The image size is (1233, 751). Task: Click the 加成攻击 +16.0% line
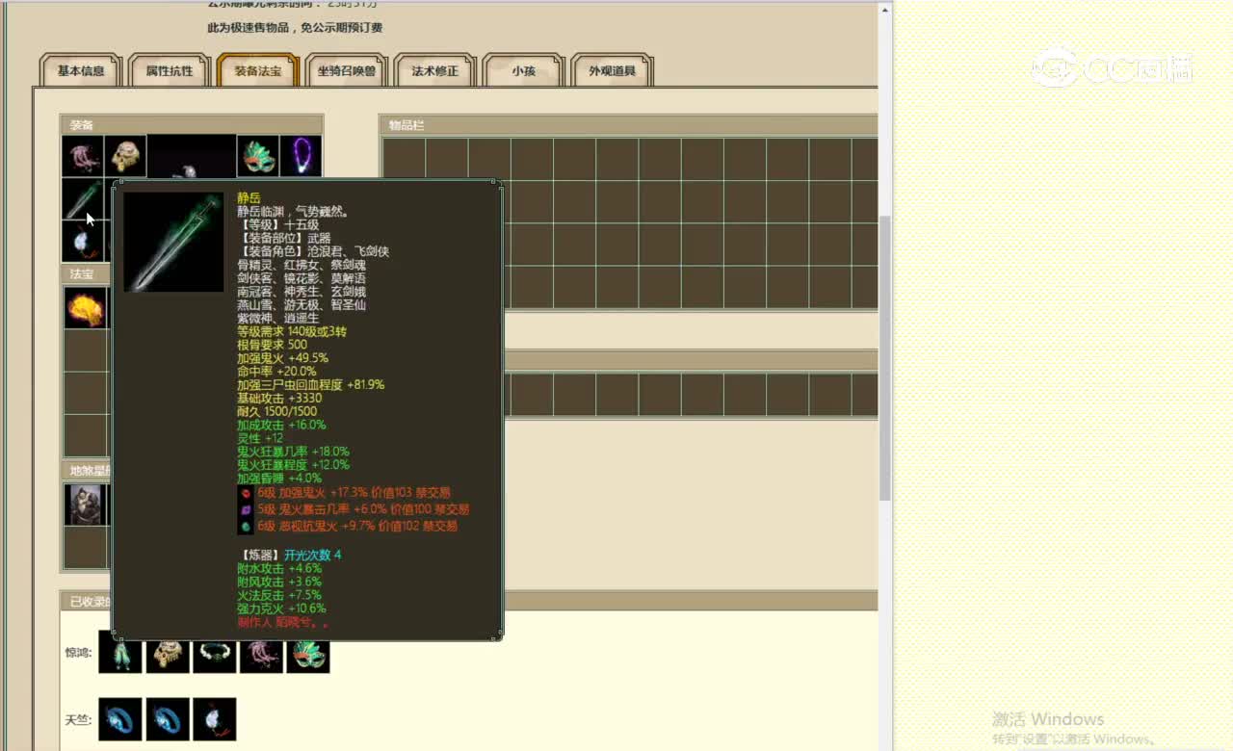[x=281, y=425]
